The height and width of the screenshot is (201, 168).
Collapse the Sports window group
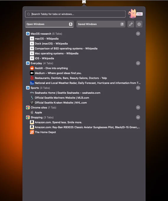pos(138,88)
